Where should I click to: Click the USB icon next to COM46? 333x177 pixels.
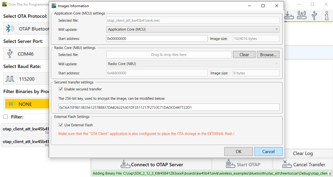click(x=9, y=54)
